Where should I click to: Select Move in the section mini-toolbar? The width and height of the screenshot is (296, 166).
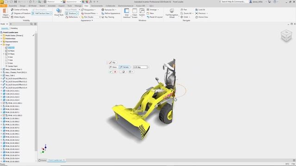tap(113, 67)
